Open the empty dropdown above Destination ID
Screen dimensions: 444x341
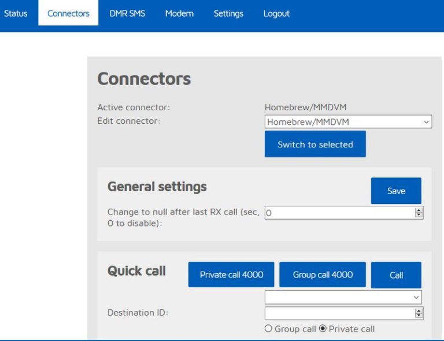(343, 297)
